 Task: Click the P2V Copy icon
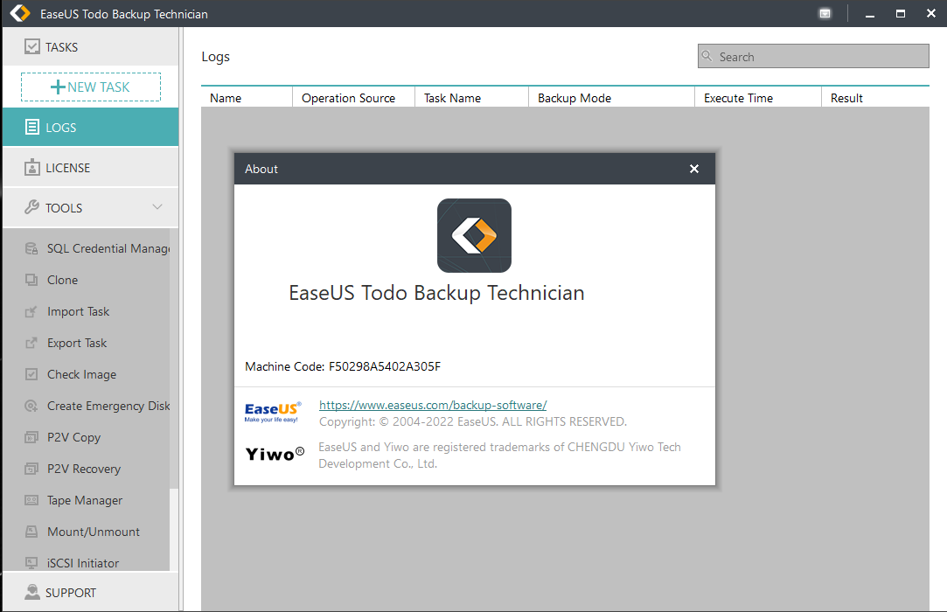(x=31, y=437)
